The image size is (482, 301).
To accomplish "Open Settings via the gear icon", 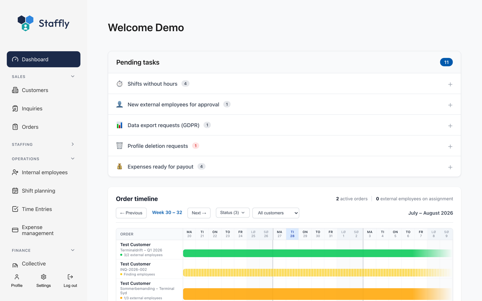I will coord(43,277).
